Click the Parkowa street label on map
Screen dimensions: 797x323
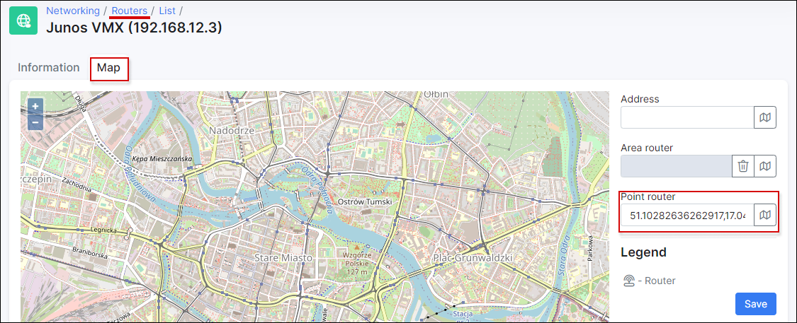tap(591, 247)
